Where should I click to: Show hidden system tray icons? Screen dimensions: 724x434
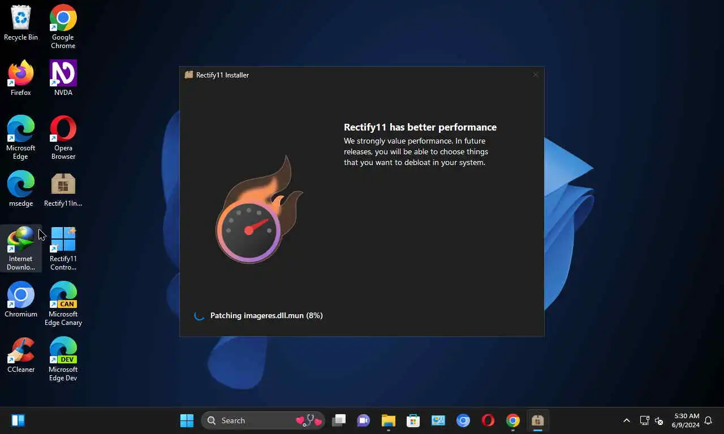[626, 420]
